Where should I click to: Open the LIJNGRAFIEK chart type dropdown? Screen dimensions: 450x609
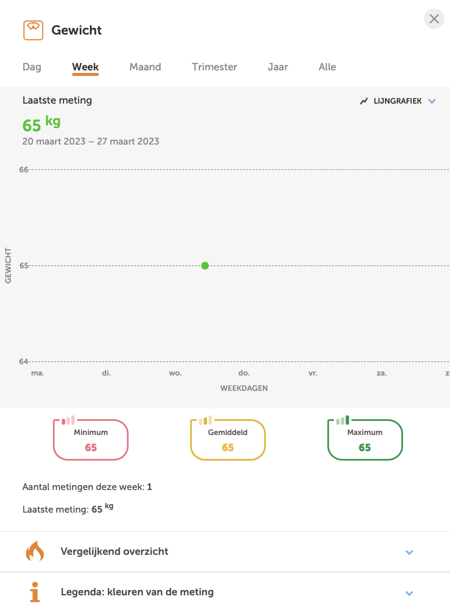(x=432, y=101)
